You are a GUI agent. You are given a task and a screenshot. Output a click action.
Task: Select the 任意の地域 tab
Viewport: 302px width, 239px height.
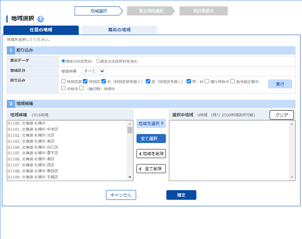(41, 30)
